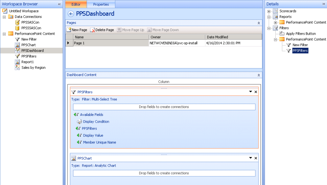327x185 pixels.
Task: Click the Apply Filters Button icon
Action: click(x=282, y=33)
